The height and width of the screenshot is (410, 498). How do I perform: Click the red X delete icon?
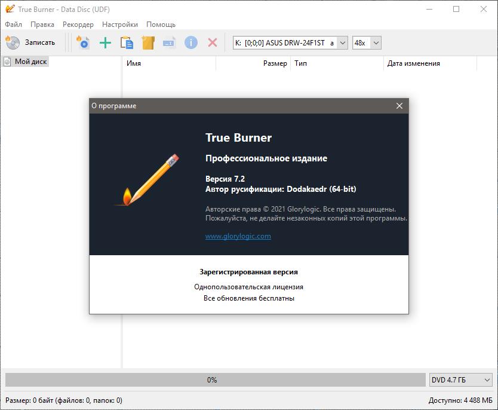click(x=212, y=42)
